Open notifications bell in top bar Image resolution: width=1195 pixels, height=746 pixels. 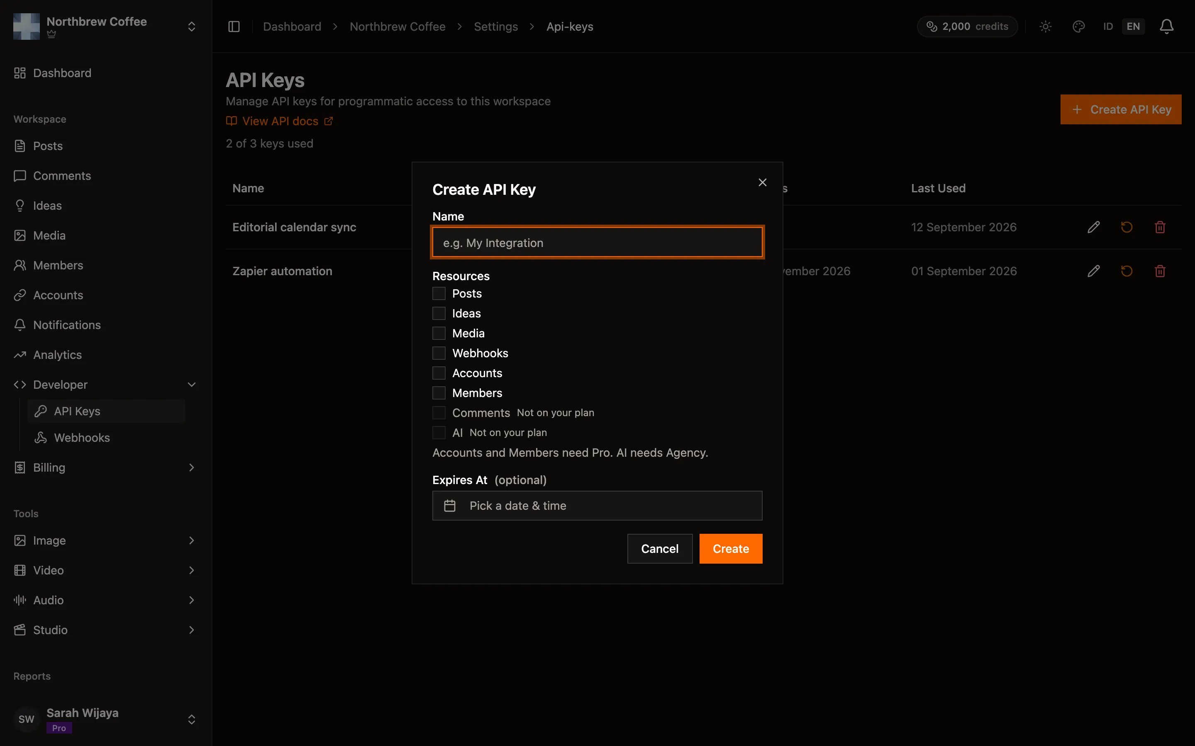tap(1166, 27)
